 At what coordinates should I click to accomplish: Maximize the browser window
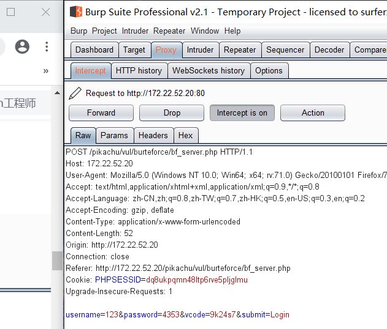(10, 12)
